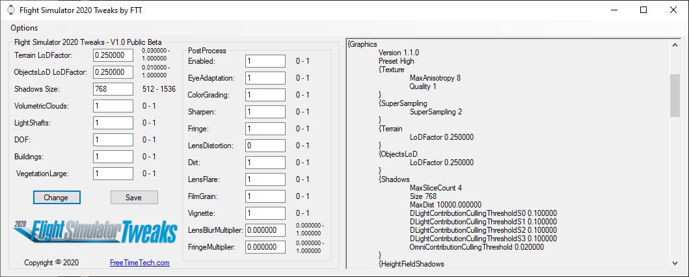Click the 'Quality 1' config line
This screenshot has height=277, width=689.
[x=423, y=86]
